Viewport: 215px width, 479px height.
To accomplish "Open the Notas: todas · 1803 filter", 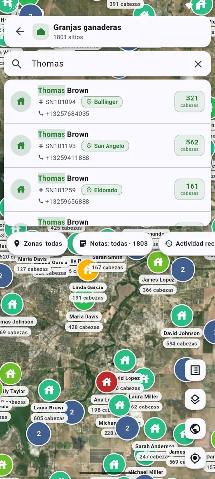I will 113,244.
